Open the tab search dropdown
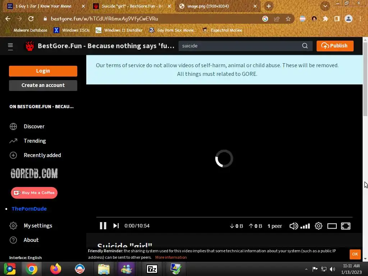The width and height of the screenshot is (368, 276). (x=325, y=6)
